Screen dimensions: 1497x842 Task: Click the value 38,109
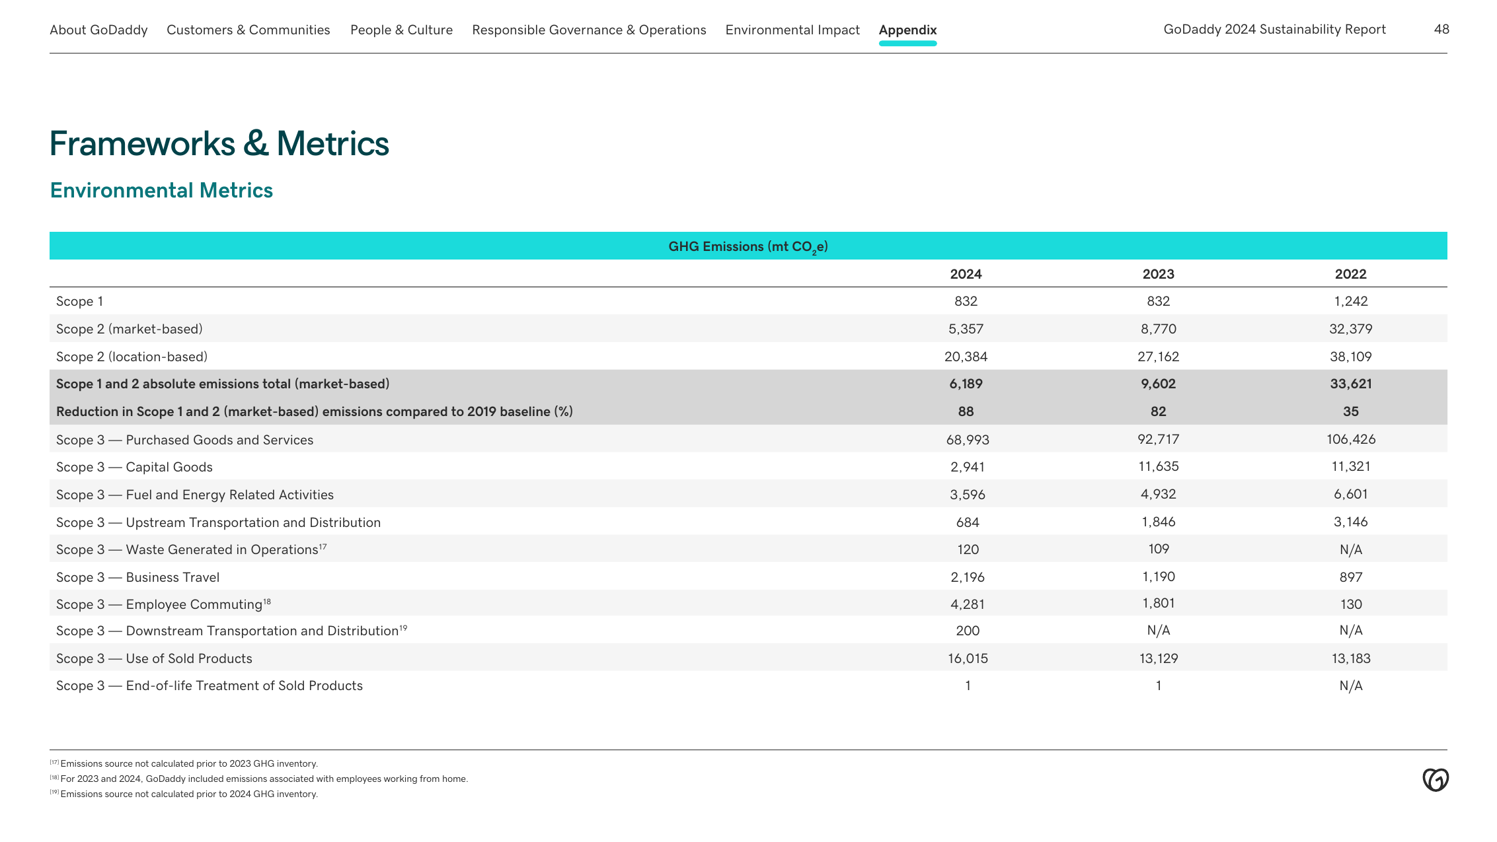click(1350, 357)
